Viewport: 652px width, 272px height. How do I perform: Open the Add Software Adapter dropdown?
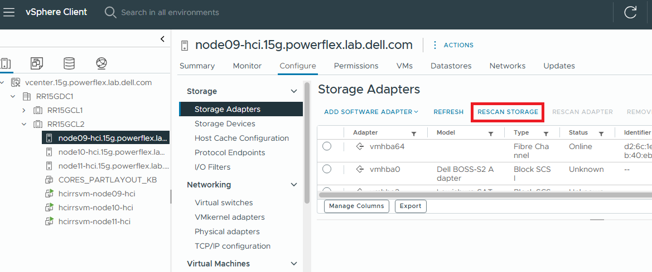coord(371,112)
